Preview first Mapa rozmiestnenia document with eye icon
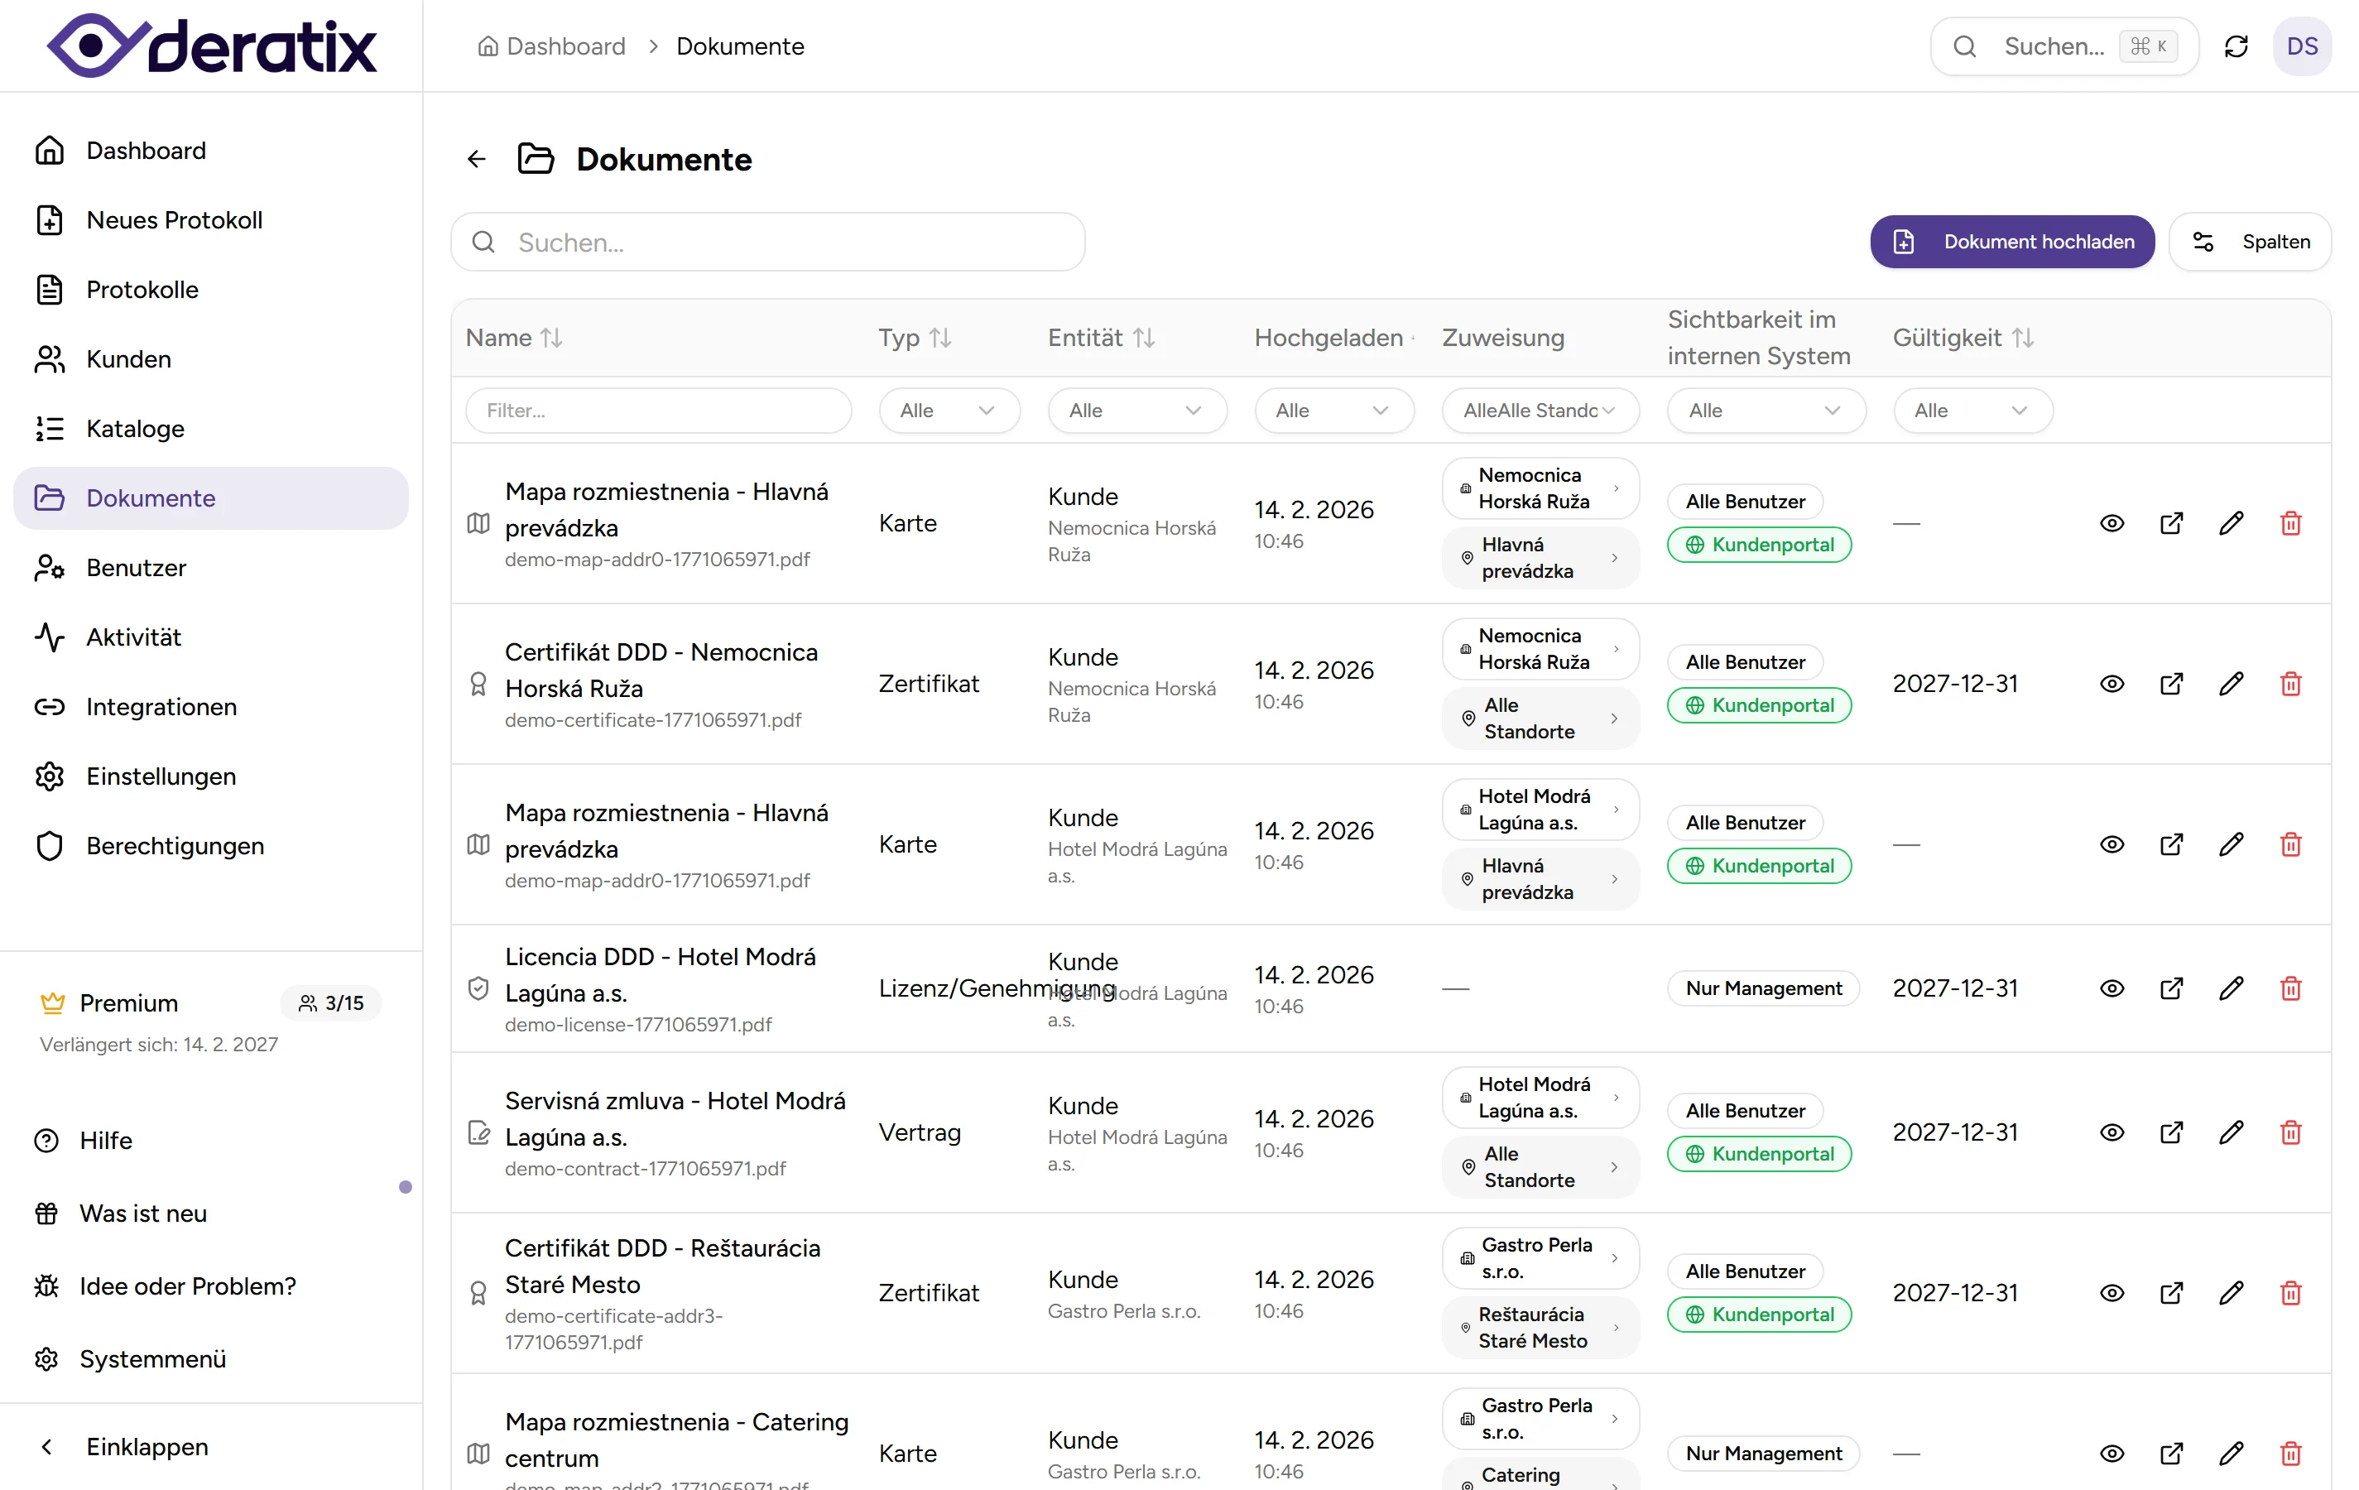2359x1490 pixels. tap(2112, 523)
